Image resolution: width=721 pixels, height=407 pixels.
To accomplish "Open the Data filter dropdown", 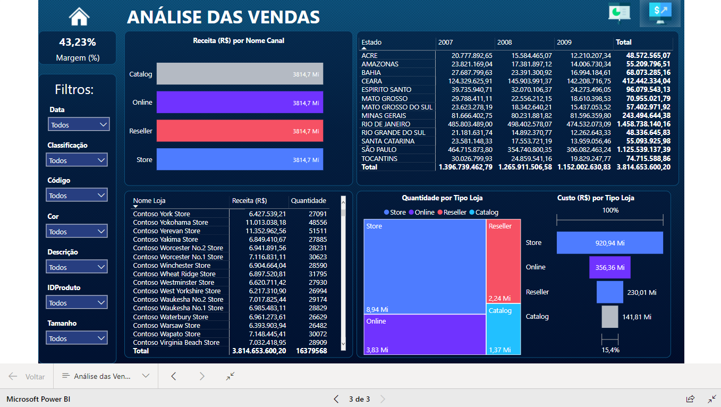I will pyautogui.click(x=78, y=124).
